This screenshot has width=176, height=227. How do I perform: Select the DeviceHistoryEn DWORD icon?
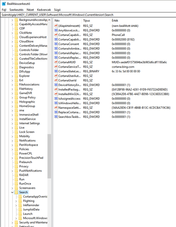(56, 85)
